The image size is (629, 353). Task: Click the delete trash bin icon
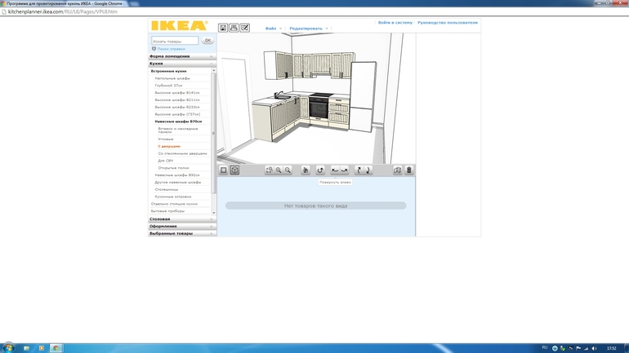tap(409, 170)
